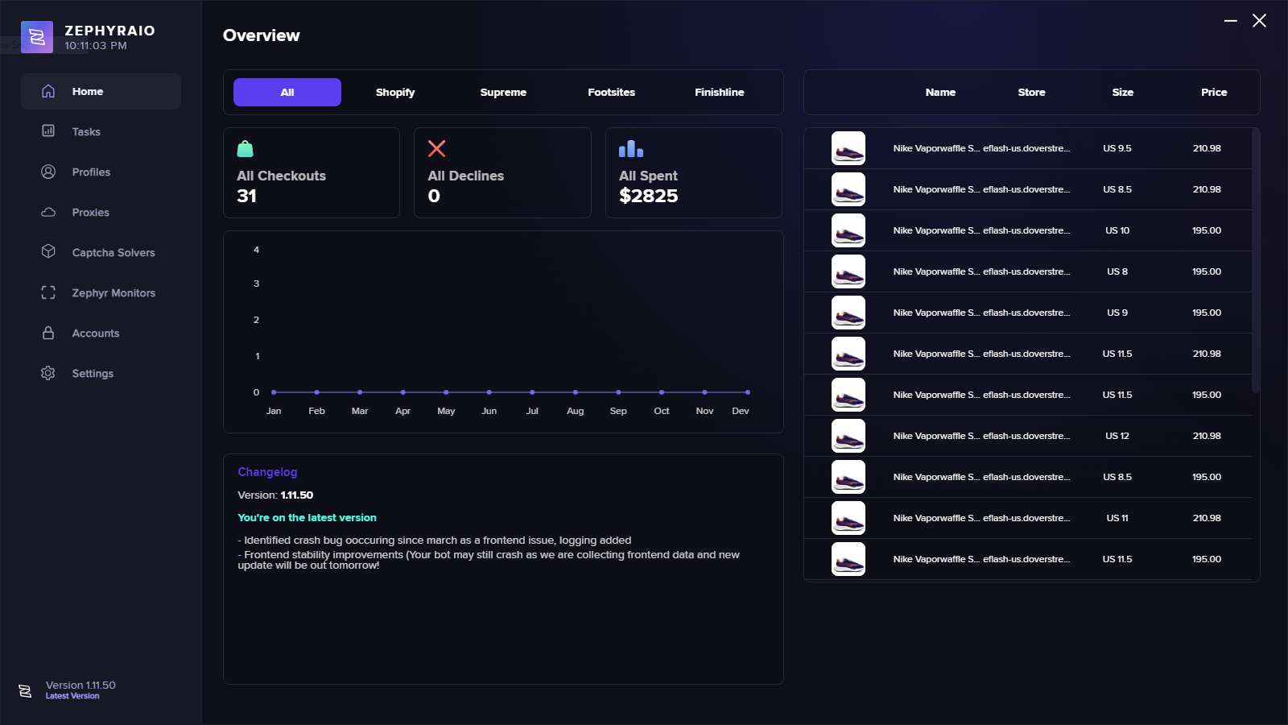This screenshot has height=725, width=1288.
Task: Click the Oct label on chart axis
Action: tap(662, 411)
